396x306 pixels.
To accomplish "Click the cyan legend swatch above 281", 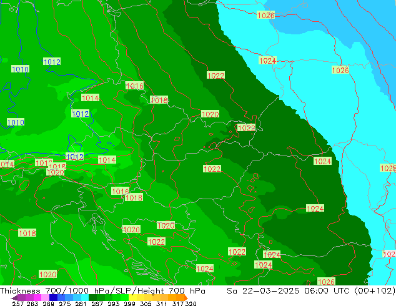I will click(x=85, y=297).
